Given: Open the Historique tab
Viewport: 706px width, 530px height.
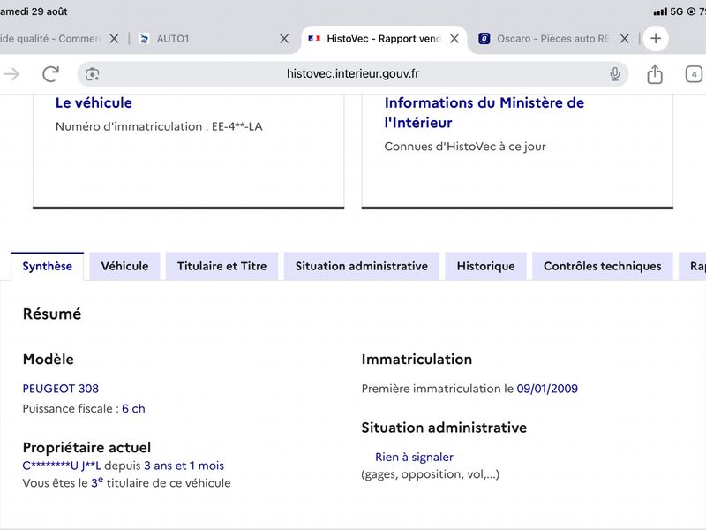Looking at the screenshot, I should click(x=486, y=267).
